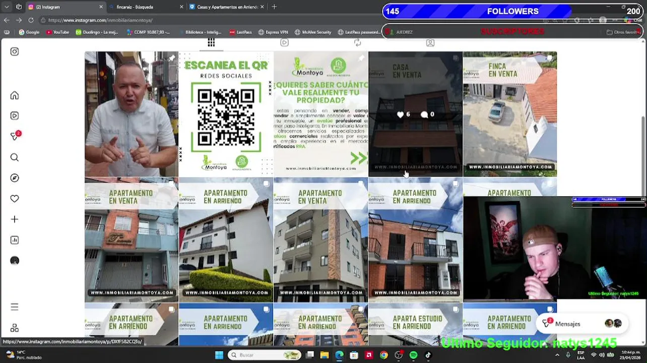Screen dimensions: 647x363
Task: Switch to the Reels profile tab
Action: 284,43
